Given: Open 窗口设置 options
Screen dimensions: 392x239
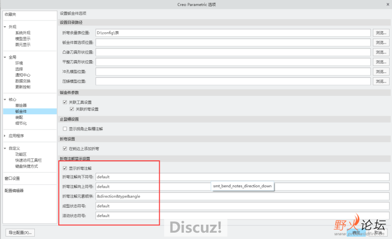Looking at the screenshot, I should (12, 178).
